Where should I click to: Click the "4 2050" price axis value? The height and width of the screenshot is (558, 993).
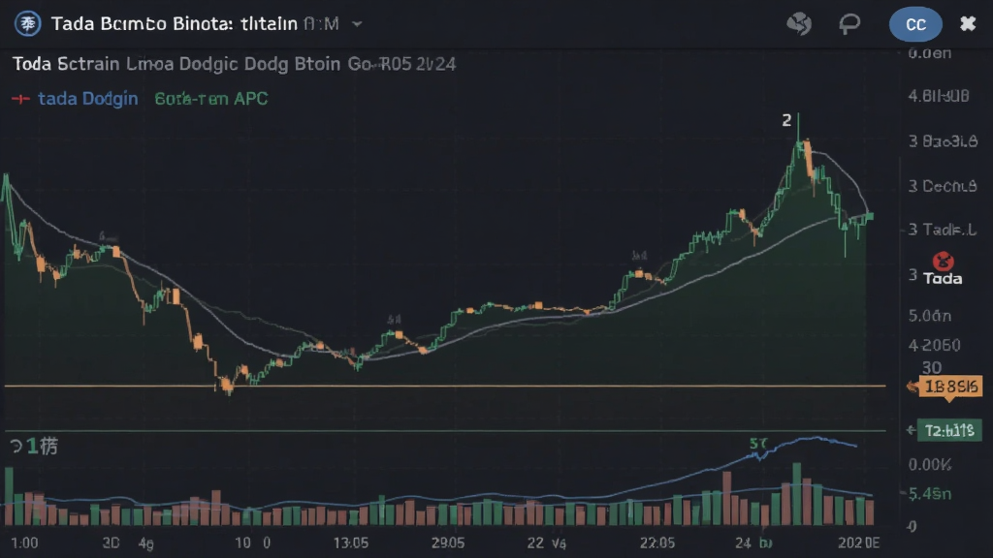934,346
